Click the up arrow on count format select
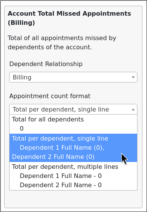 [133, 109]
